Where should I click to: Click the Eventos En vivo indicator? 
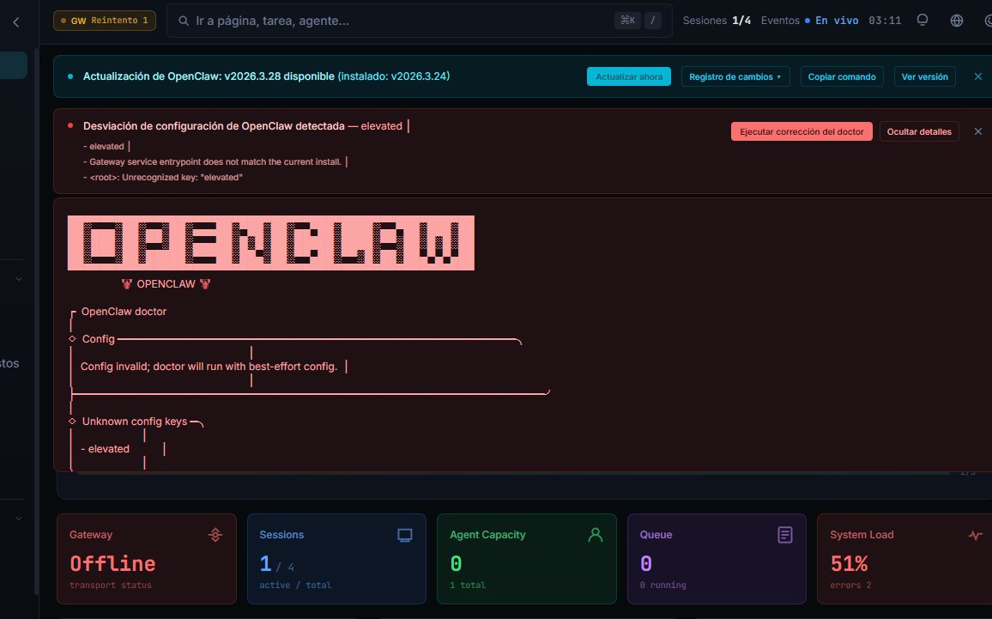click(x=810, y=21)
